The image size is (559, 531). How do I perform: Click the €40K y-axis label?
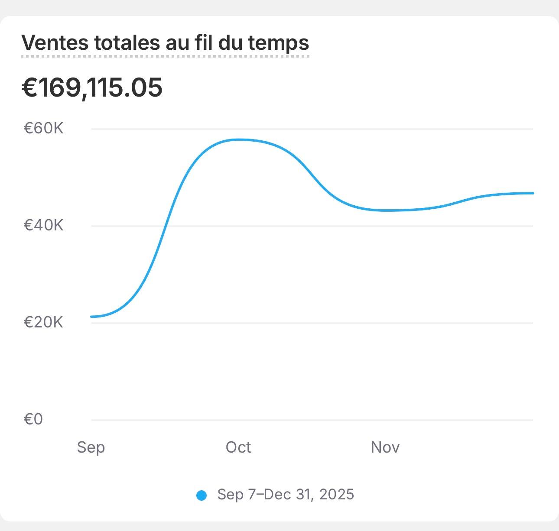point(43,225)
